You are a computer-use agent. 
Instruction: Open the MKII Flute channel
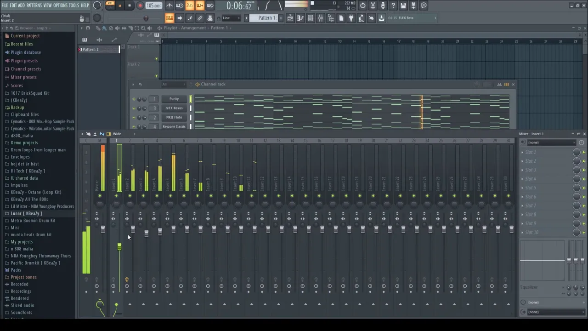[174, 117]
